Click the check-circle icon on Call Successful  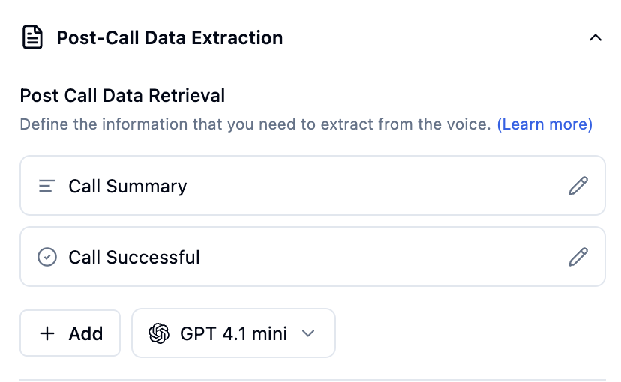pos(47,258)
